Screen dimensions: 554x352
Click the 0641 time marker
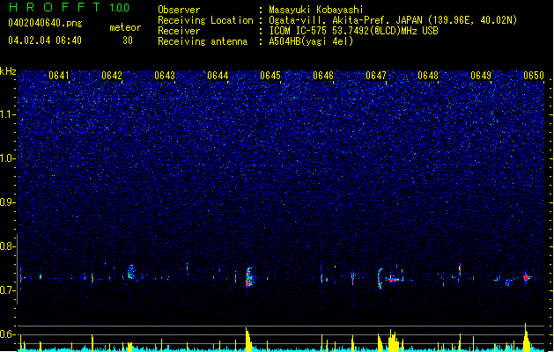(59, 76)
